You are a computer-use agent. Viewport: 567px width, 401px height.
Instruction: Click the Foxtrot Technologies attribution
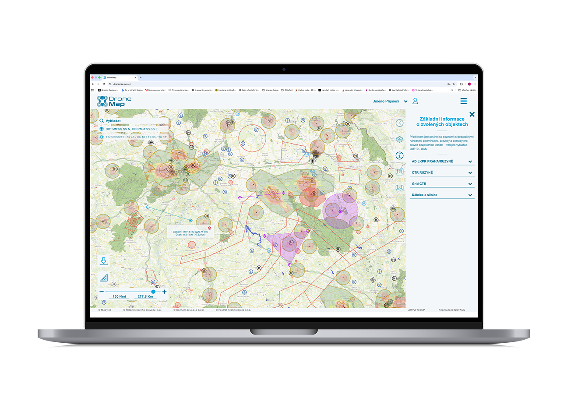tap(233, 310)
